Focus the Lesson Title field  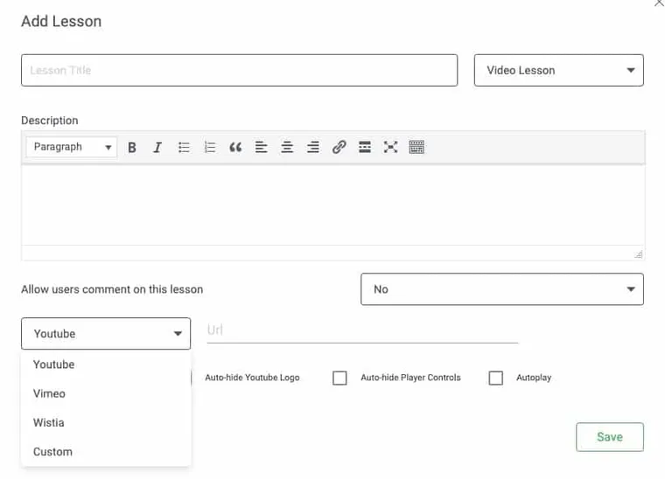pos(239,70)
